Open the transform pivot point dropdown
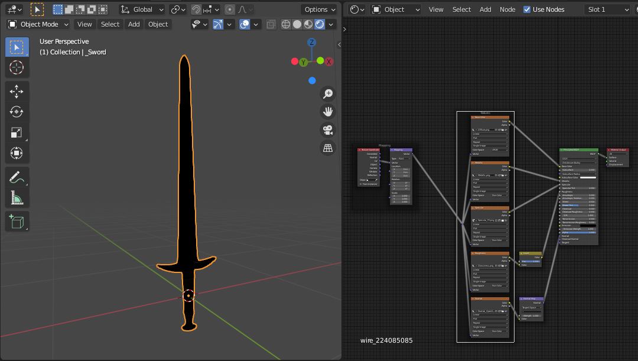The height and width of the screenshot is (361, 638). pyautogui.click(x=178, y=9)
